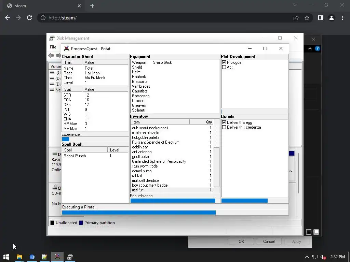
Task: Click the Encumbrance progress bar
Action: [x=175, y=201]
